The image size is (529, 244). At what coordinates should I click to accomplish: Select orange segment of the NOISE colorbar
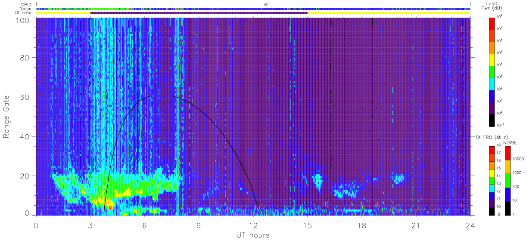pos(507,167)
